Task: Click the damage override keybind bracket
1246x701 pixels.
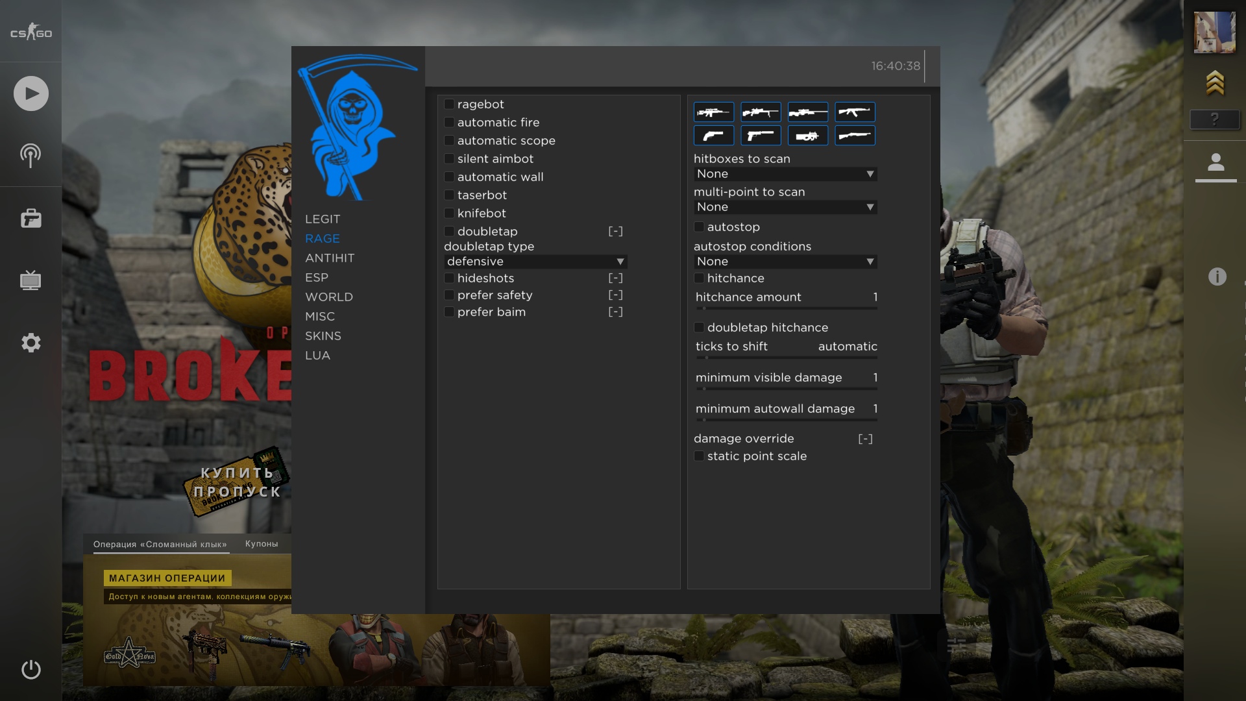Action: click(x=865, y=438)
